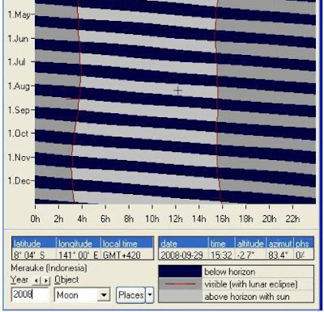
Task: Click the 1.Dec axis label
Action: [19, 180]
